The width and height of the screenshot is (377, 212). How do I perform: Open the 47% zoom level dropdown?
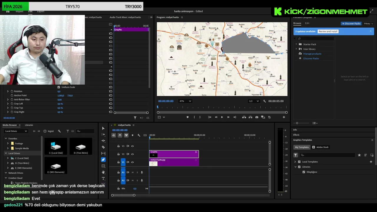point(185,101)
